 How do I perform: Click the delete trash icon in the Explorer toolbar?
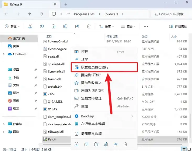(x=89, y=26)
